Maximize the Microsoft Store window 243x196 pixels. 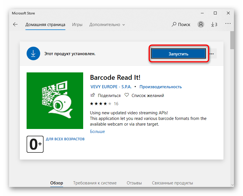click(x=215, y=13)
